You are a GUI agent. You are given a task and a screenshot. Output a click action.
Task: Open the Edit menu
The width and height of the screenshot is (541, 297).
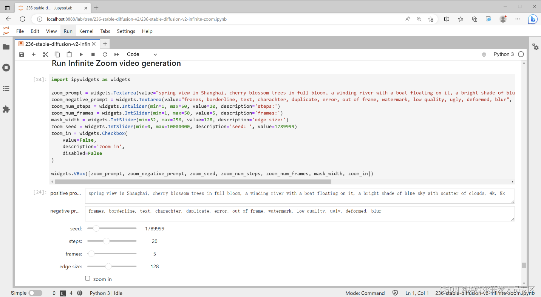(35, 31)
